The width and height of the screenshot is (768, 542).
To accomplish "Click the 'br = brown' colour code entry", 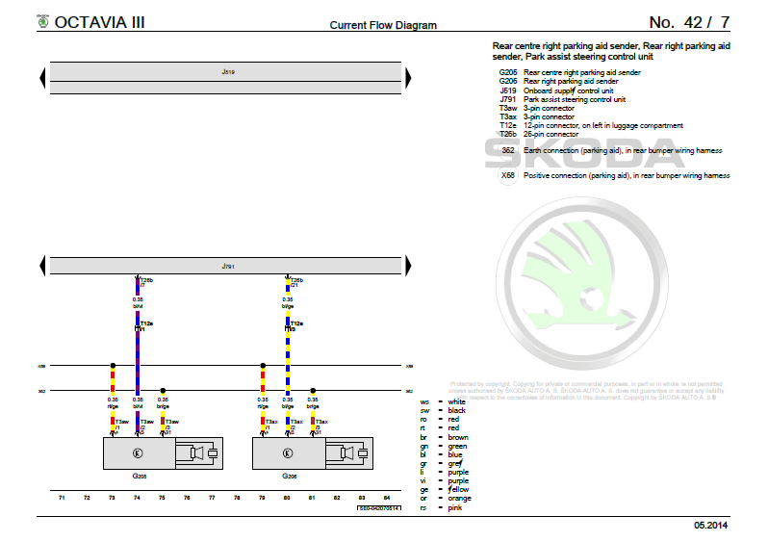I will (445, 438).
